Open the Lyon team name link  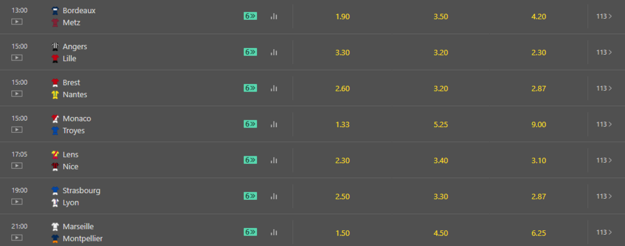71,202
